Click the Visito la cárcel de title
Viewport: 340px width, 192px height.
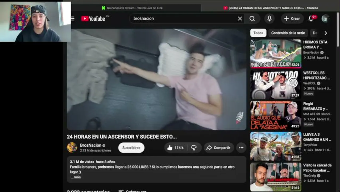click(x=317, y=168)
